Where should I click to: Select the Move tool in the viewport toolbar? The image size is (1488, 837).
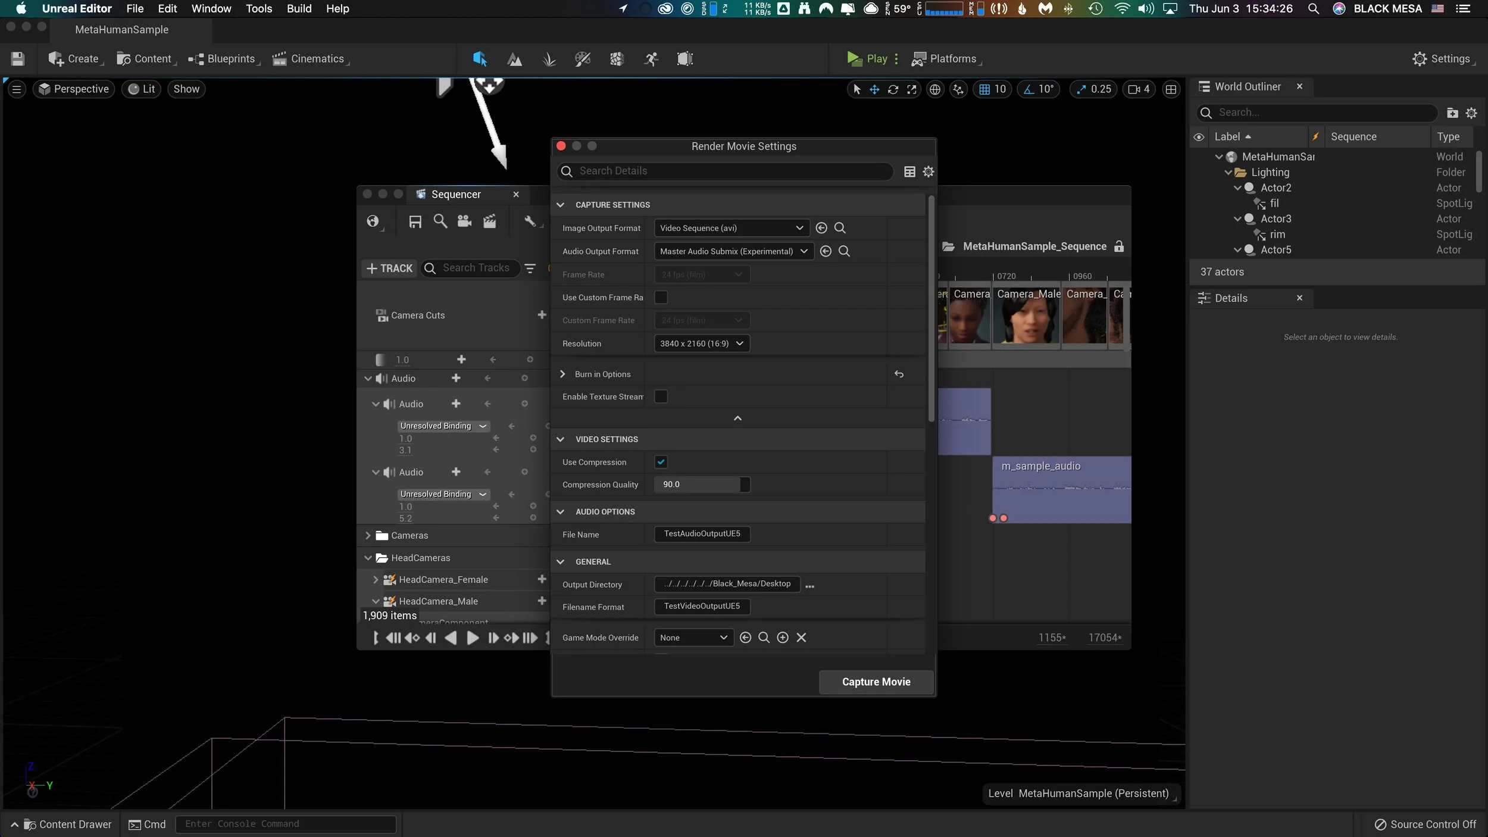pyautogui.click(x=874, y=89)
